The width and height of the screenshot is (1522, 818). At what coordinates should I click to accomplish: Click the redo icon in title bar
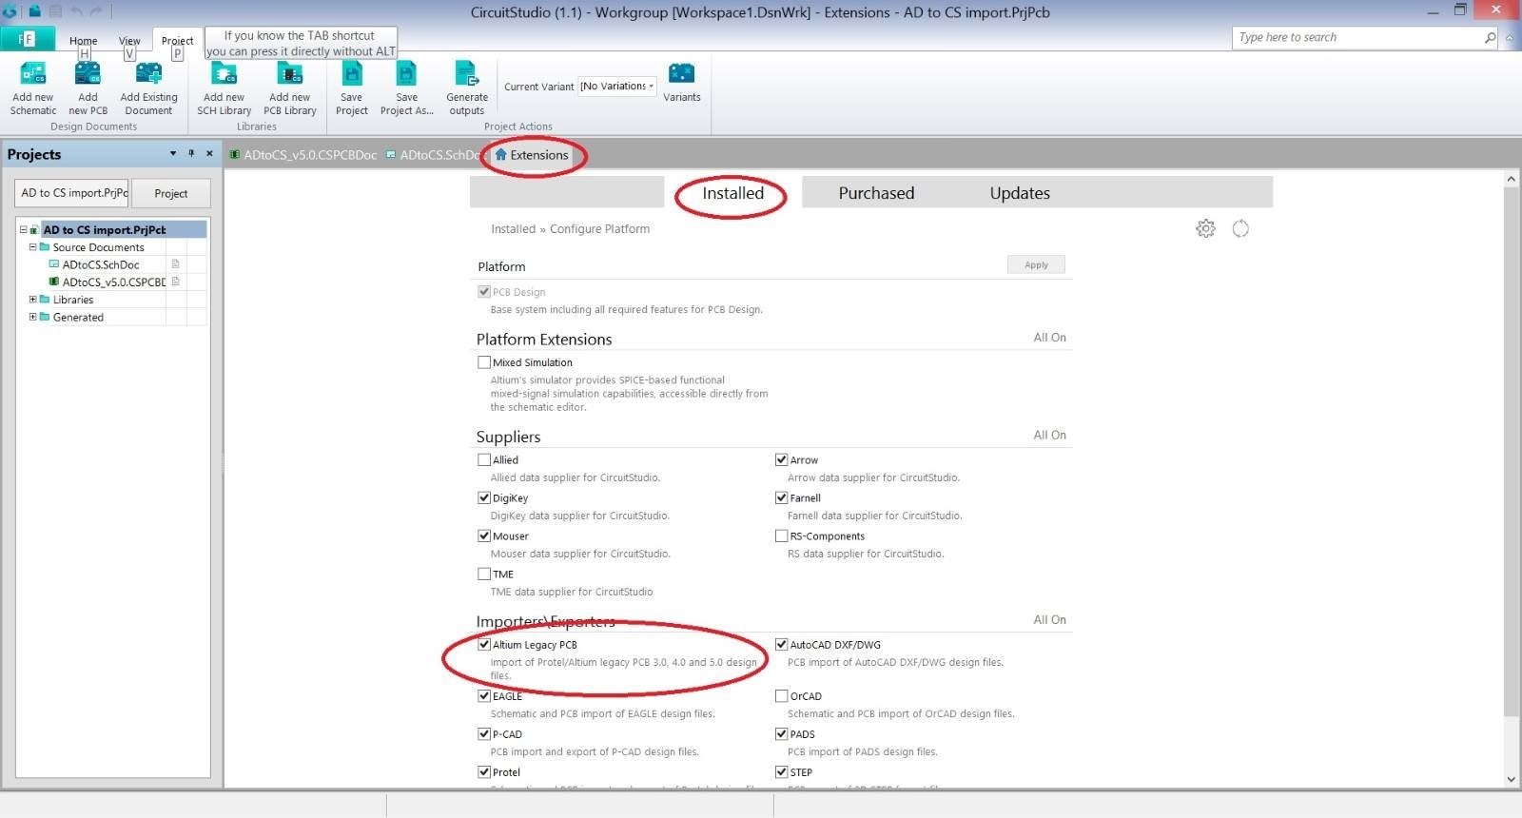pos(96,11)
